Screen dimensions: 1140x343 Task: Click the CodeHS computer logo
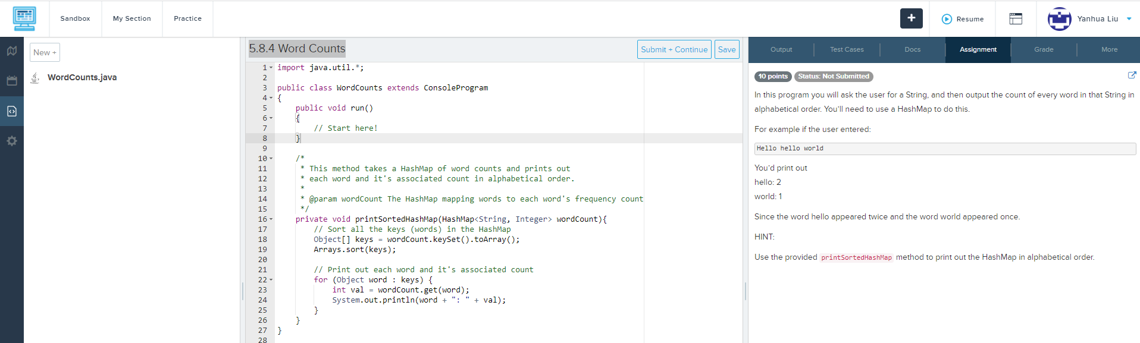click(24, 18)
